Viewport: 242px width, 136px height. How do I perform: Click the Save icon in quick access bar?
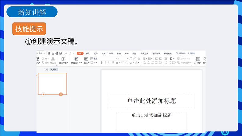click(x=49, y=53)
